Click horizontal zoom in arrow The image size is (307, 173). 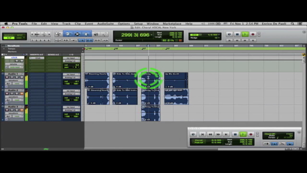pyautogui.click(x=49, y=34)
